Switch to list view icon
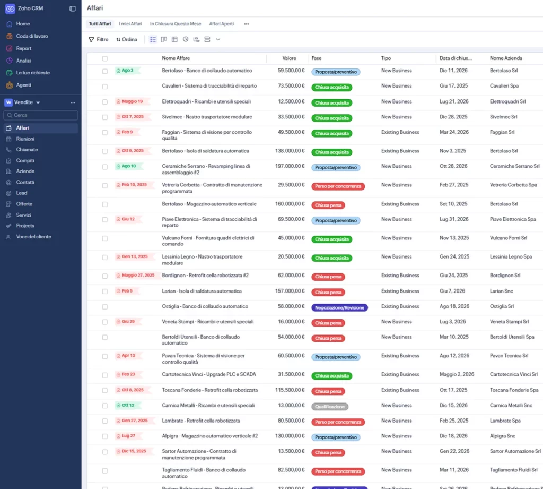Viewport: 543px width, 489px height. coord(153,39)
